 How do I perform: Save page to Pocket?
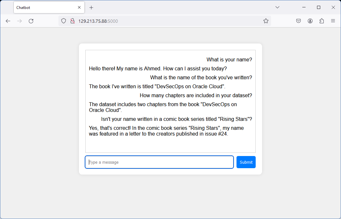coord(298,21)
